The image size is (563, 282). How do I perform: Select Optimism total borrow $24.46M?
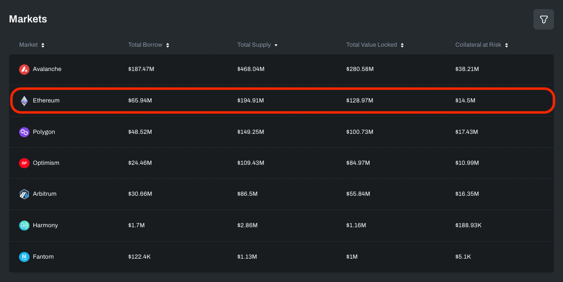(140, 163)
